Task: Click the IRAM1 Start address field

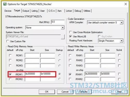Action: (92, 74)
